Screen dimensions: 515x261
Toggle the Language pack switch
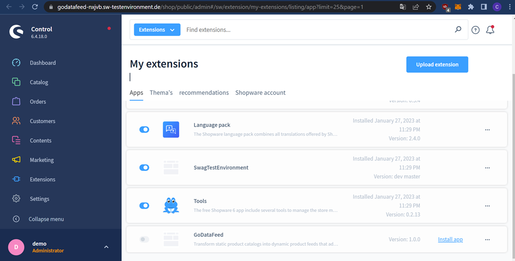(144, 130)
